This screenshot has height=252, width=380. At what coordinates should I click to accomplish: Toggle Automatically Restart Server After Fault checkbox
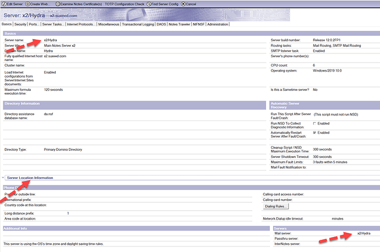tap(314, 133)
